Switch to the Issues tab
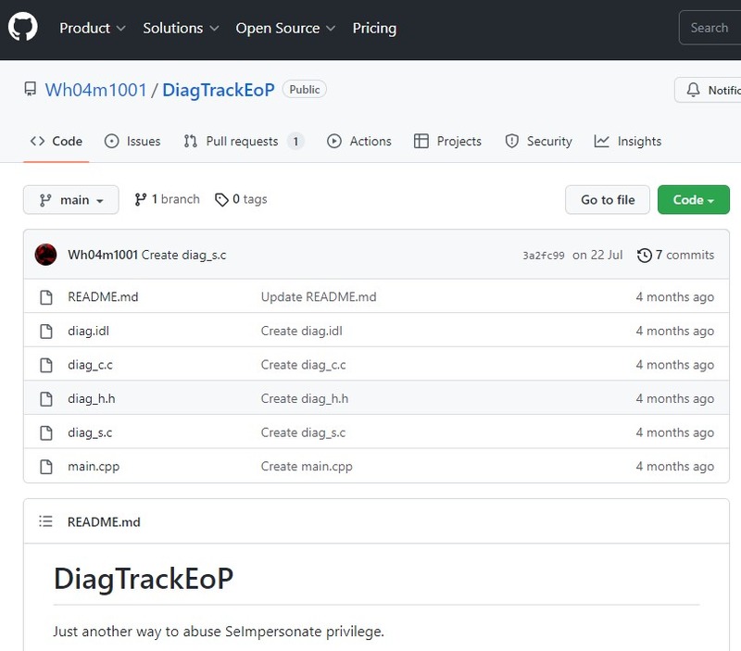741x651 pixels. [x=132, y=142]
